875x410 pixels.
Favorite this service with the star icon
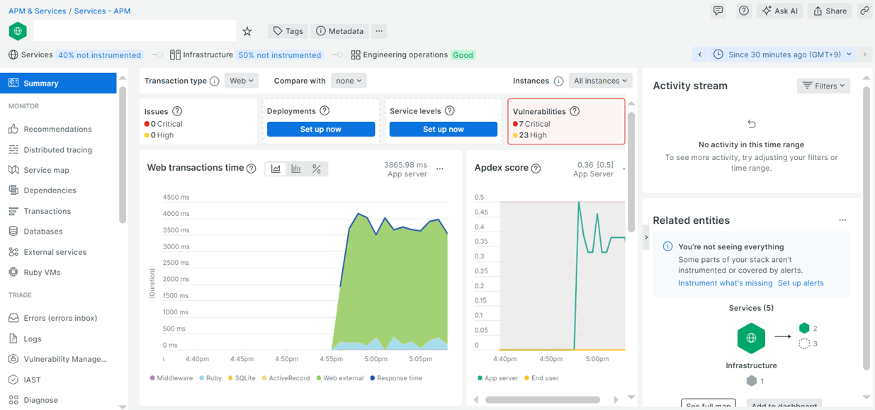247,31
